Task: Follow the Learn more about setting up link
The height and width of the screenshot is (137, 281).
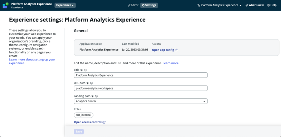Action: pyautogui.click(x=32, y=61)
